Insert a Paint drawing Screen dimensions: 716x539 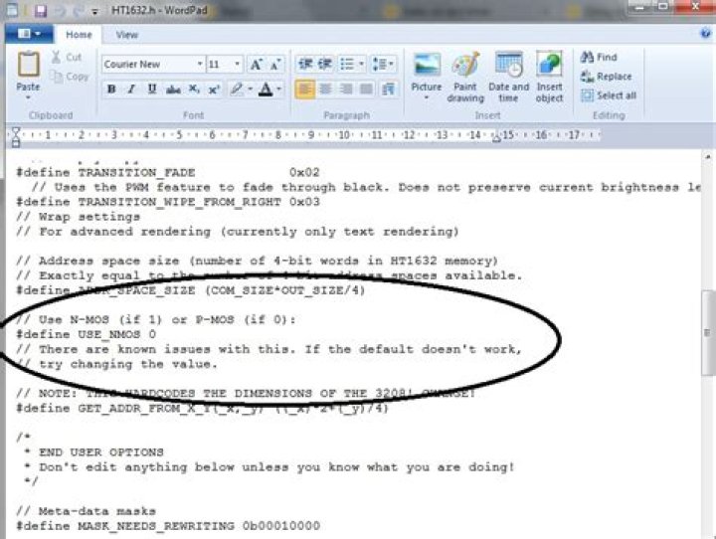pos(465,77)
